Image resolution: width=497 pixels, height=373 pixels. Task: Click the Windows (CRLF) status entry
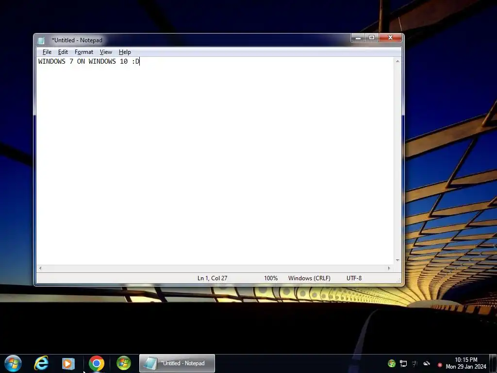click(309, 278)
